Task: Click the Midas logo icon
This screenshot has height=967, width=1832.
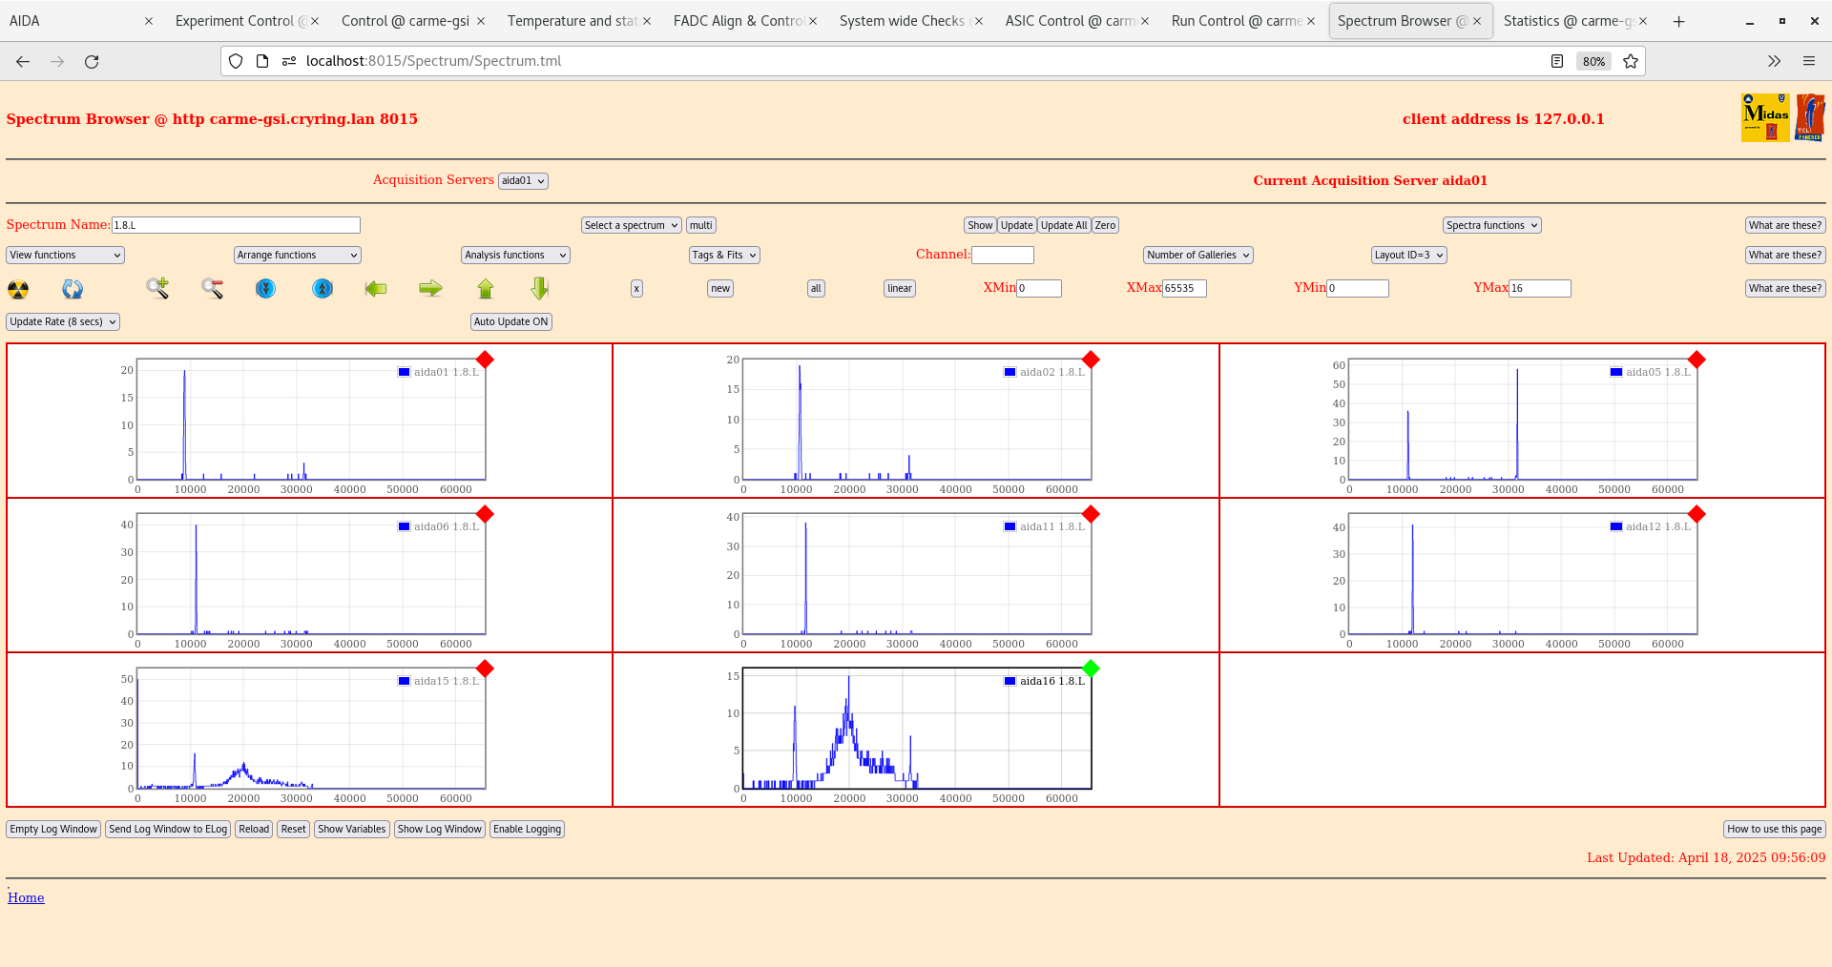Action: 1765,117
